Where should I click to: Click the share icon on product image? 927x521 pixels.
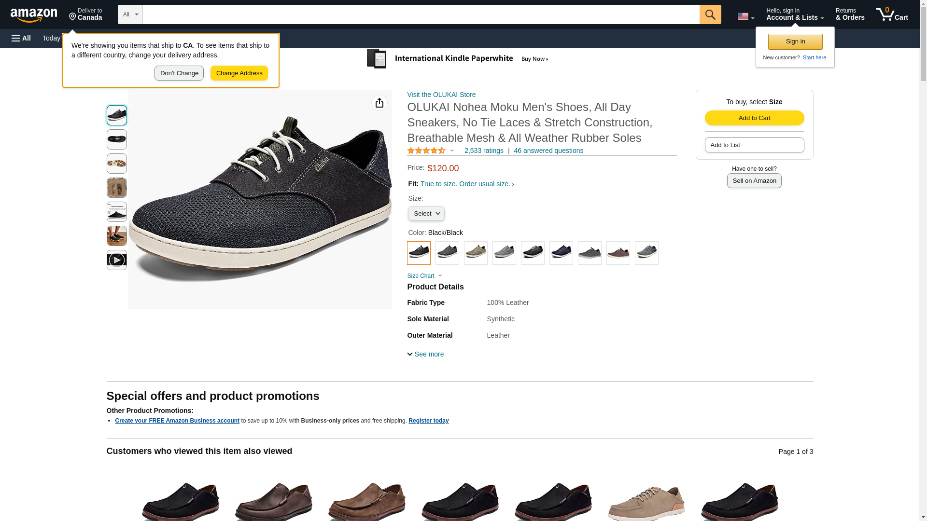pos(379,103)
